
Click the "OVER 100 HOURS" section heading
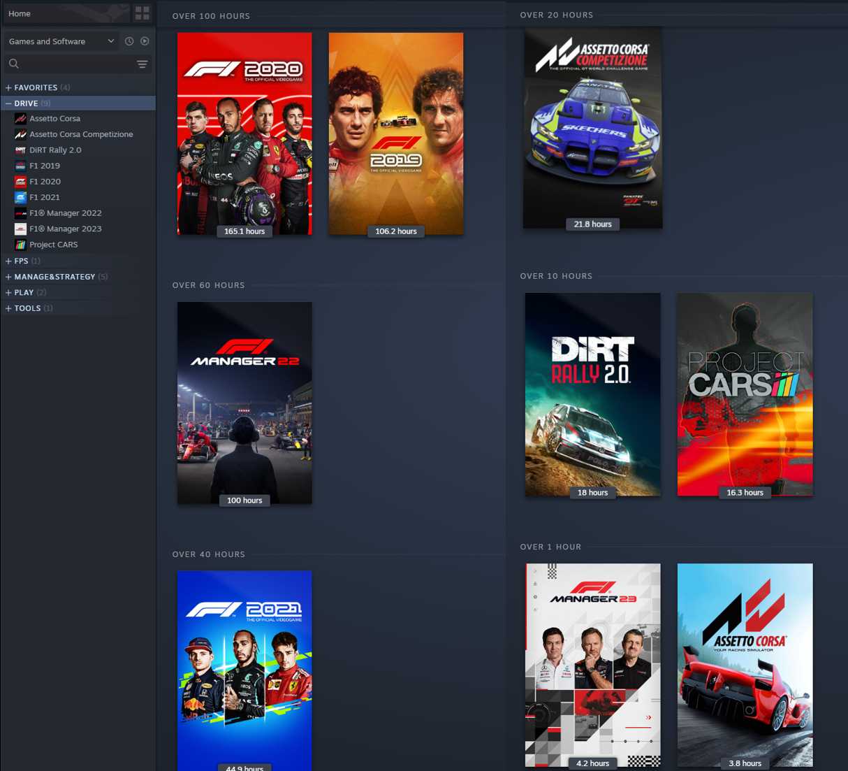(211, 16)
